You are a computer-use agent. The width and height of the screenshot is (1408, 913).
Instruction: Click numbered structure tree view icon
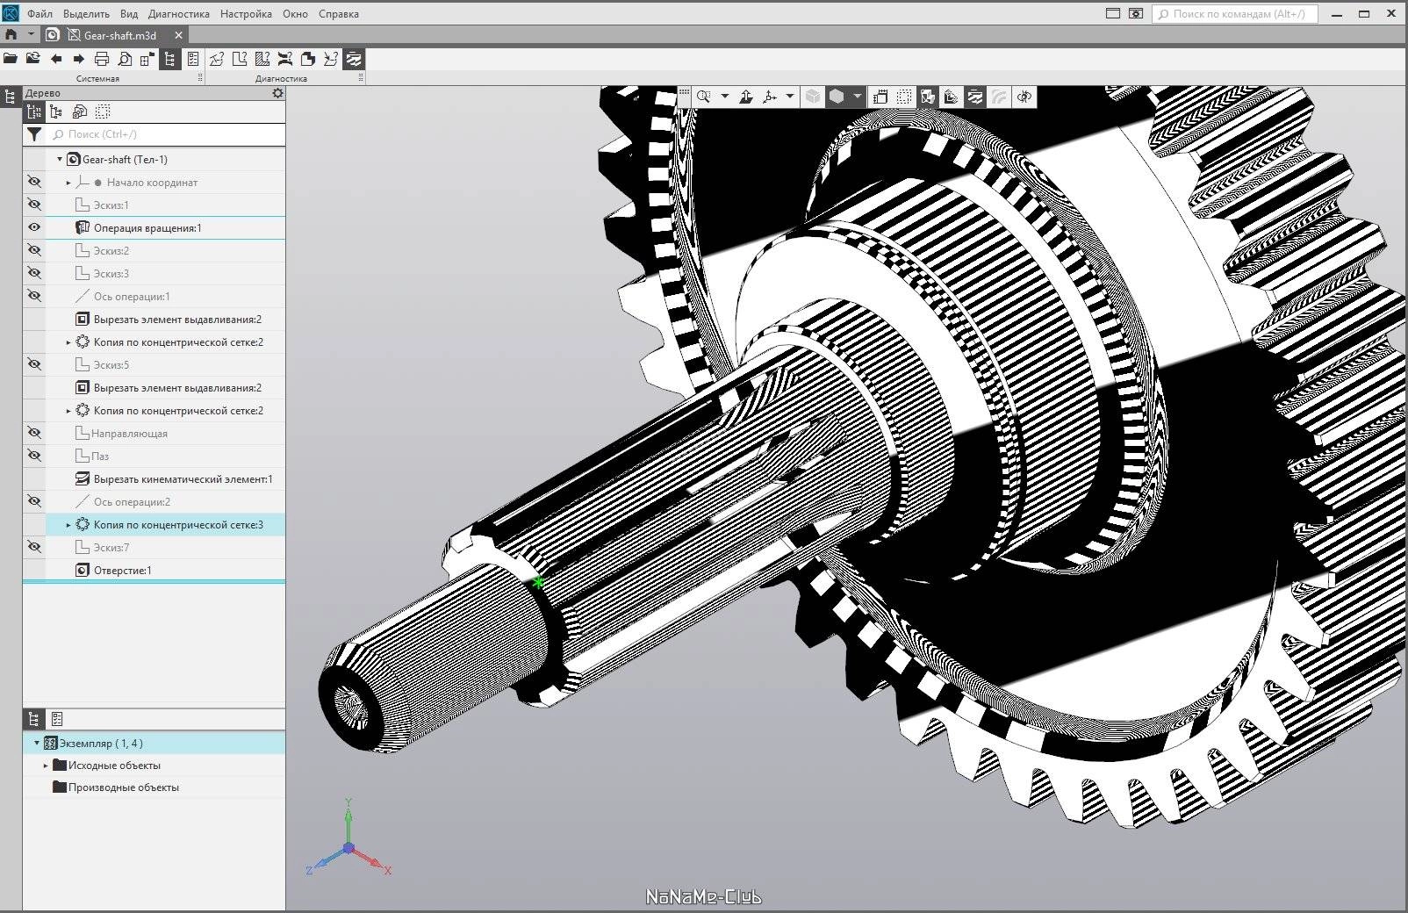pyautogui.click(x=34, y=111)
